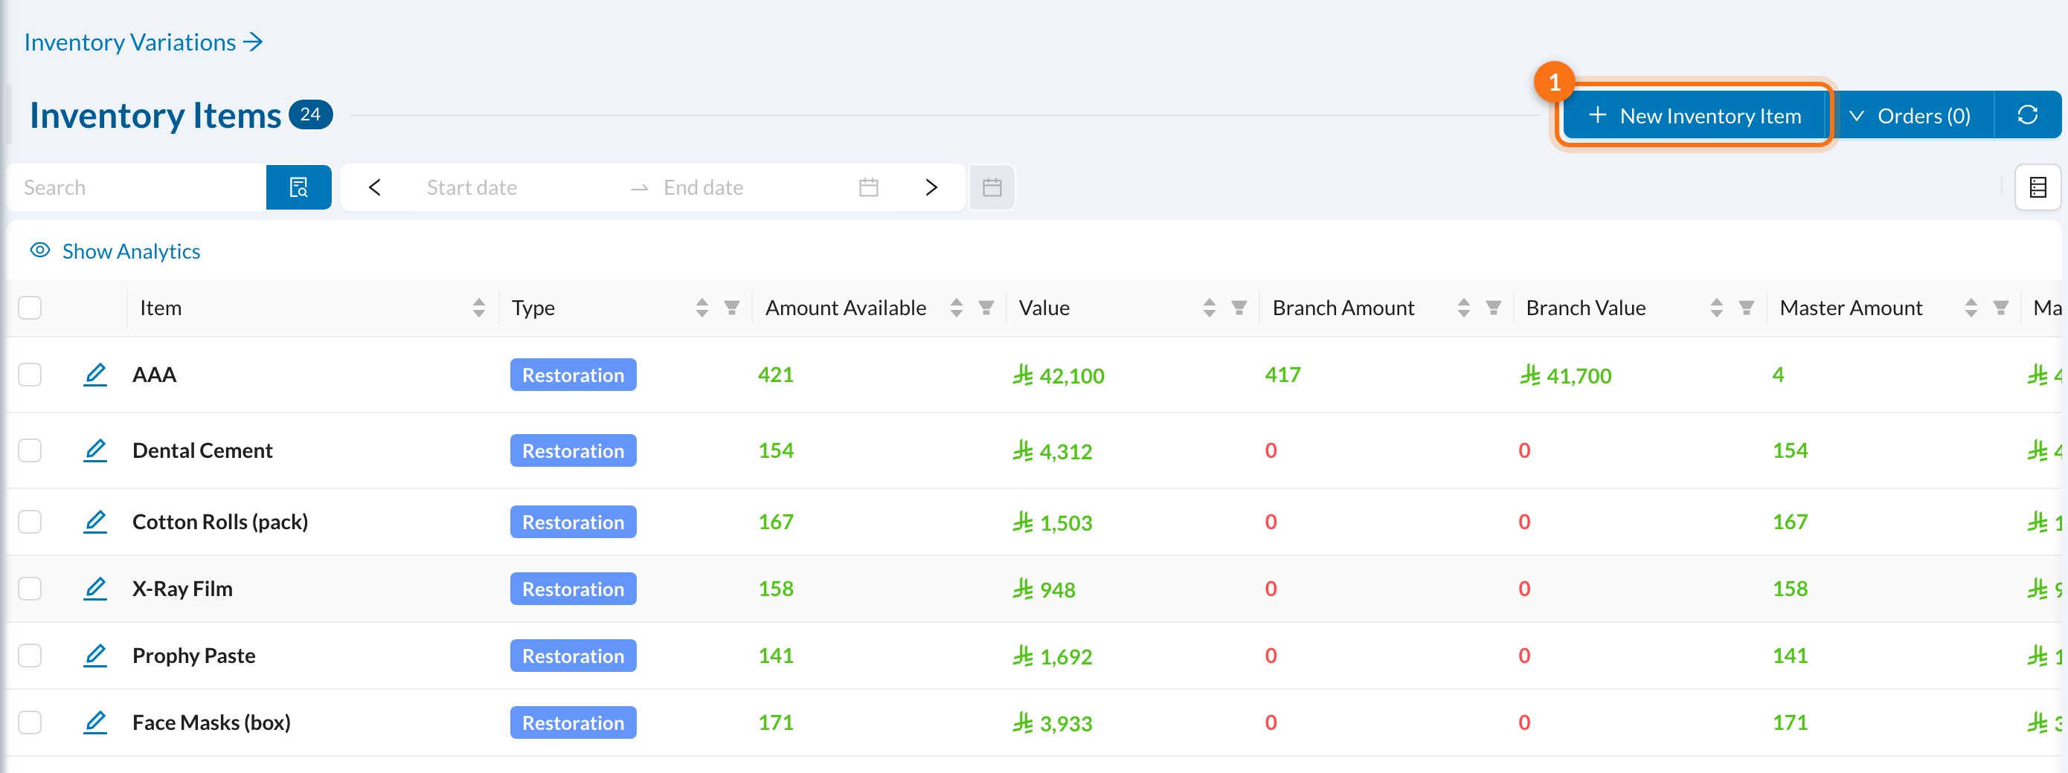Check the AAA row checkbox
This screenshot has width=2068, height=773.
(30, 375)
